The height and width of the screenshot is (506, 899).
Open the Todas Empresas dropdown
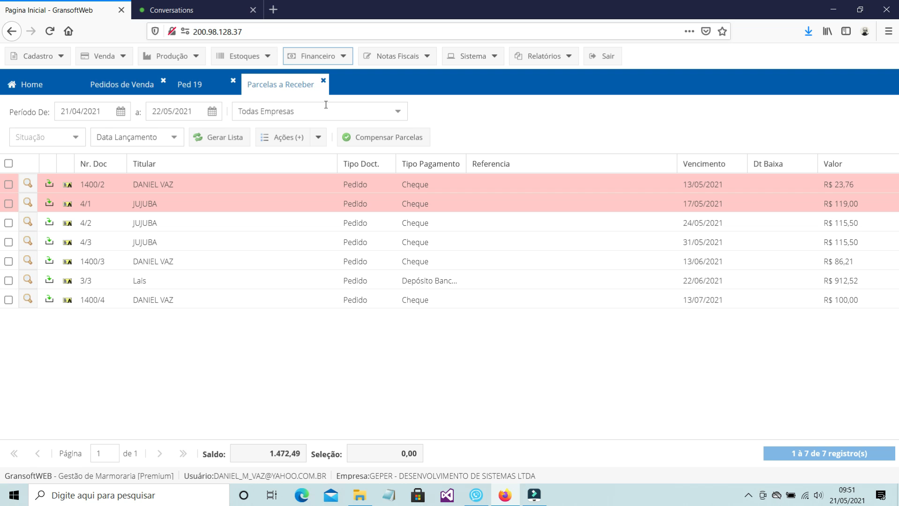pos(320,112)
